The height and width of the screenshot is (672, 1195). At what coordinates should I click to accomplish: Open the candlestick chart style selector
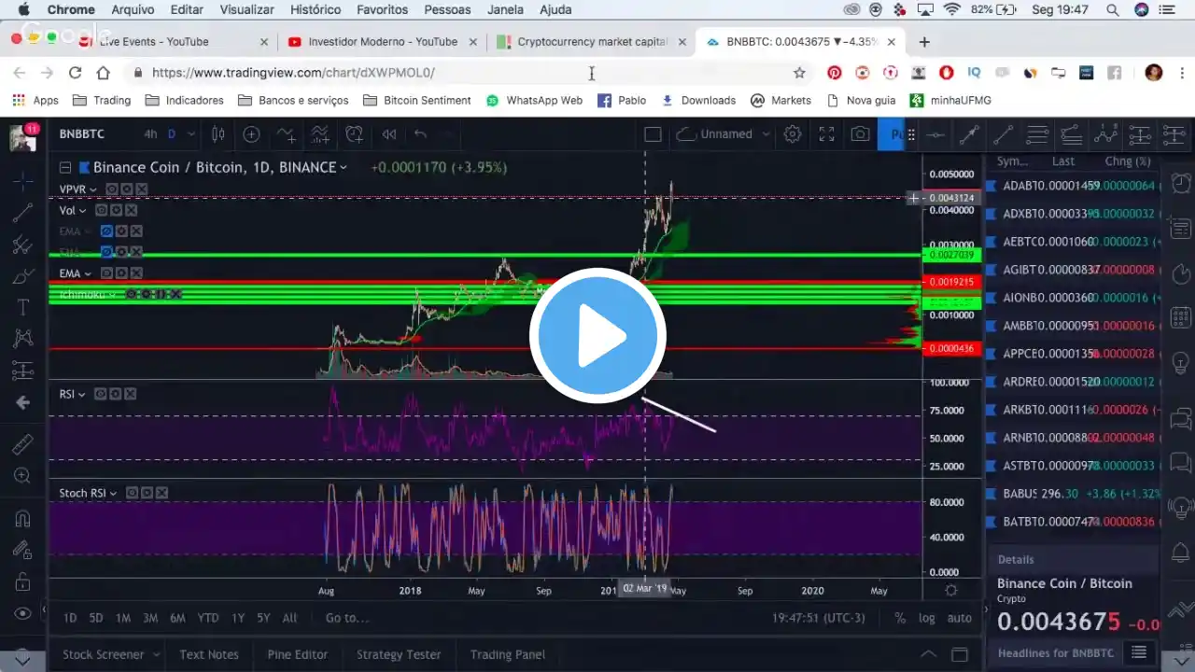pos(218,134)
